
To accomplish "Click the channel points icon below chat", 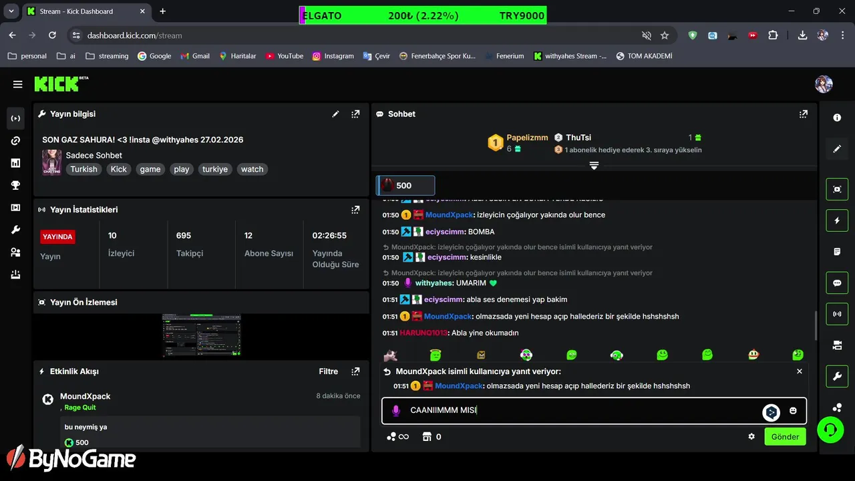I will click(x=397, y=437).
